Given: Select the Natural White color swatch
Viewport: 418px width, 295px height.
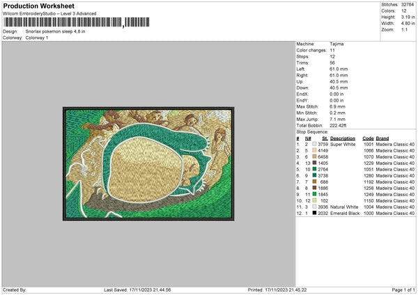Looking at the screenshot, I should click(315, 207).
